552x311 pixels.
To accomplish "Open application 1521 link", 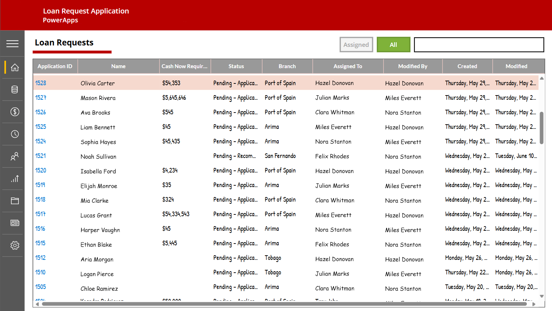I will (x=40, y=156).
